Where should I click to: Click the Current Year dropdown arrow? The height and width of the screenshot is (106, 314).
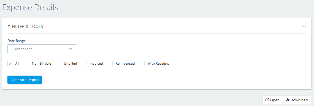[70, 49]
